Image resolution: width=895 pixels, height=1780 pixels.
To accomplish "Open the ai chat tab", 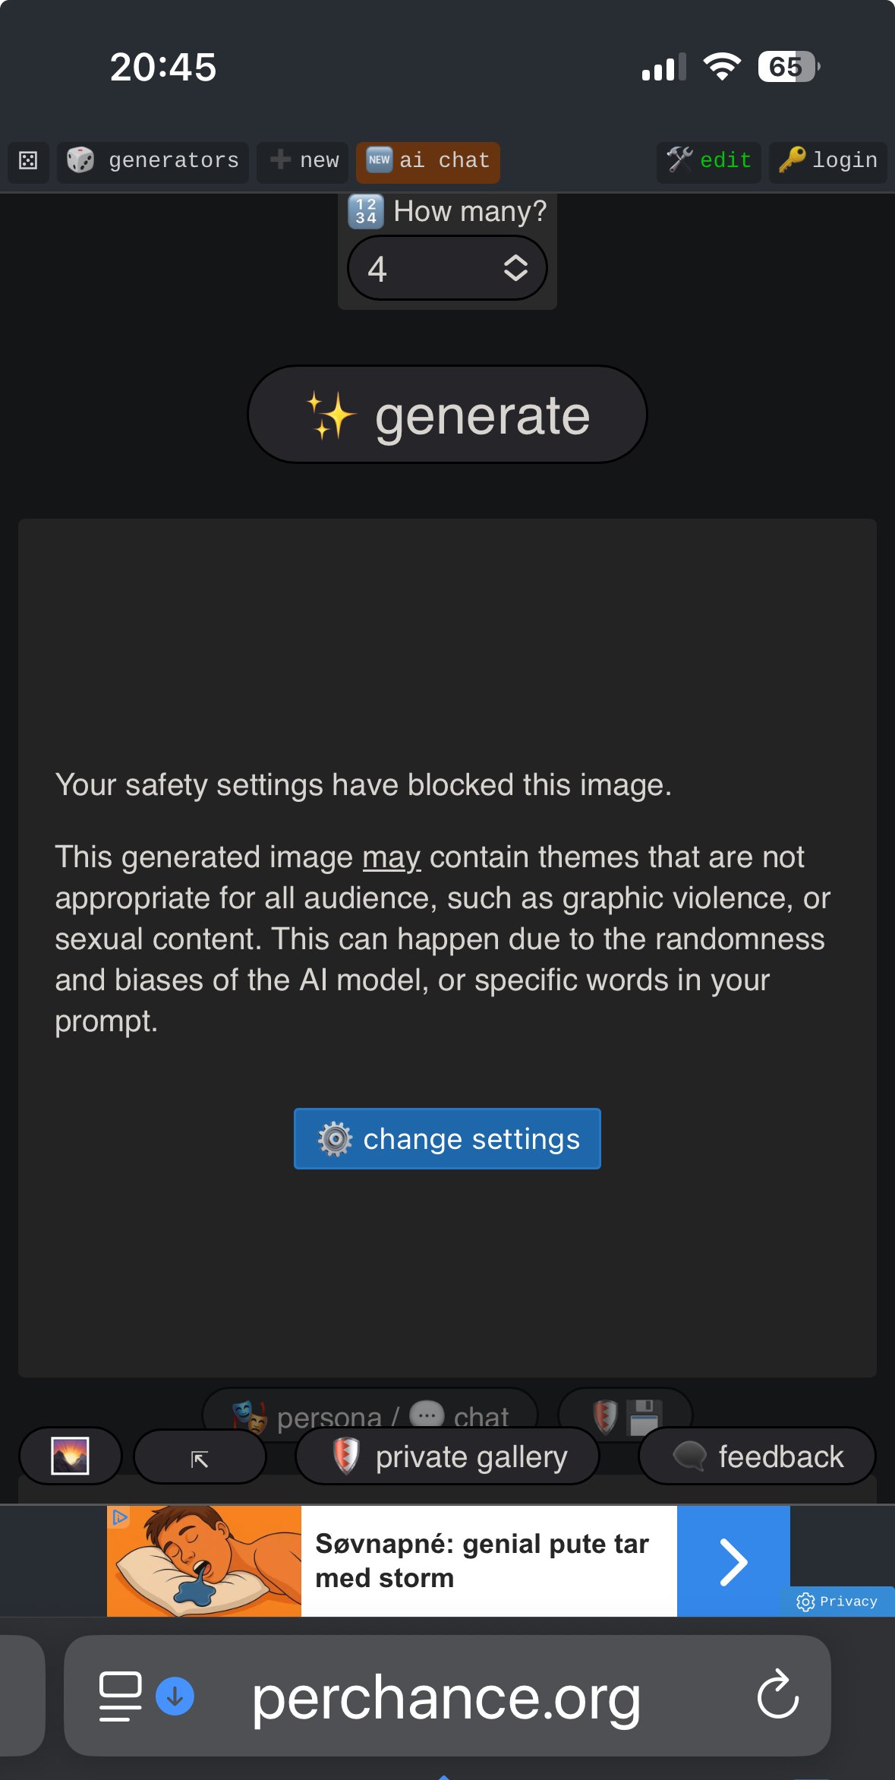I will tap(428, 161).
